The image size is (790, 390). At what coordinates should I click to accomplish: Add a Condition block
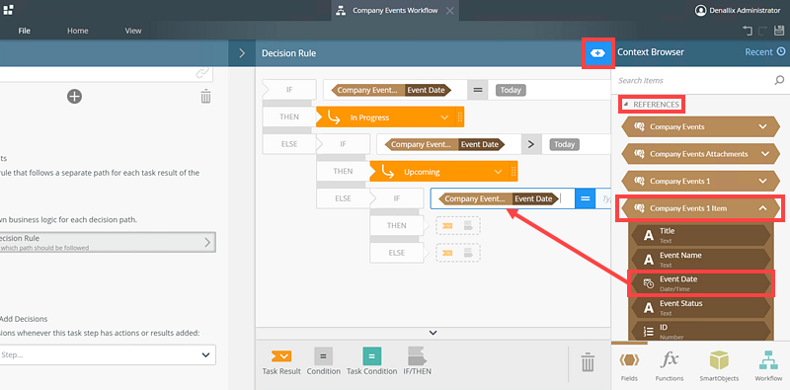[324, 361]
